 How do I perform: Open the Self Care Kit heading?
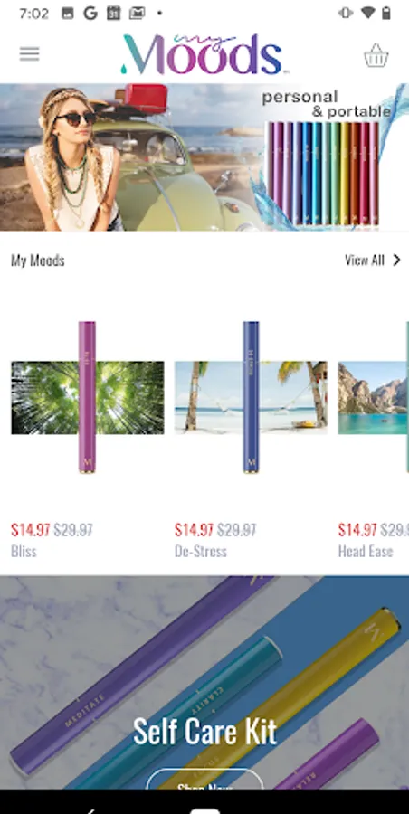(204, 732)
